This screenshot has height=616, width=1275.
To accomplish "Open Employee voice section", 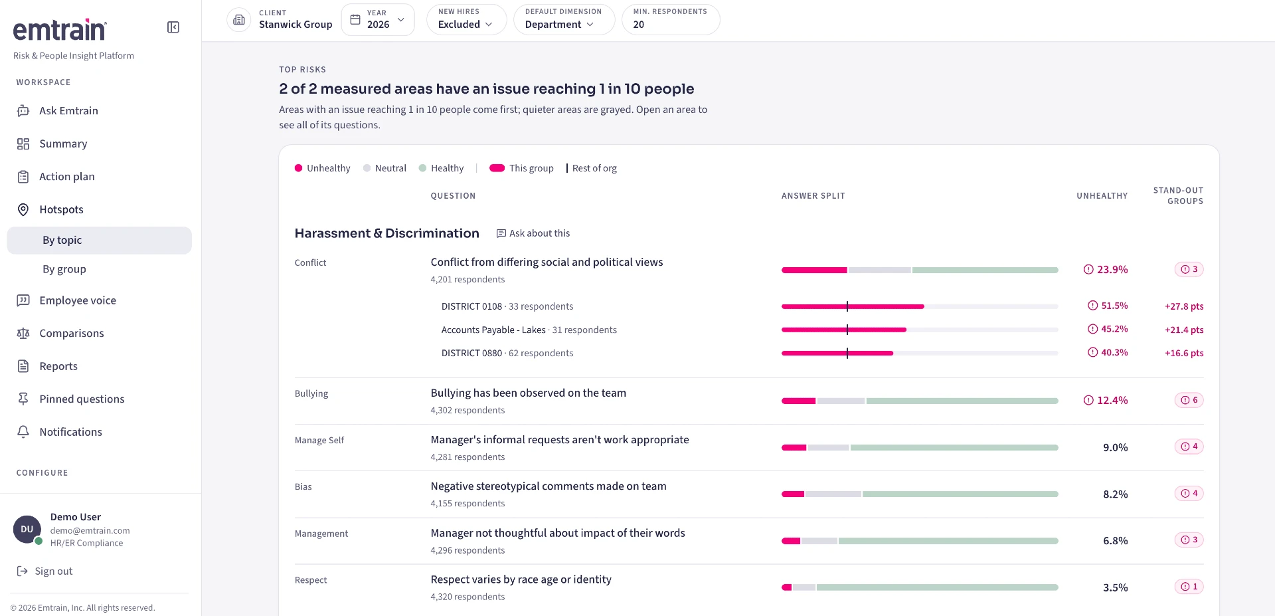I will point(100,300).
